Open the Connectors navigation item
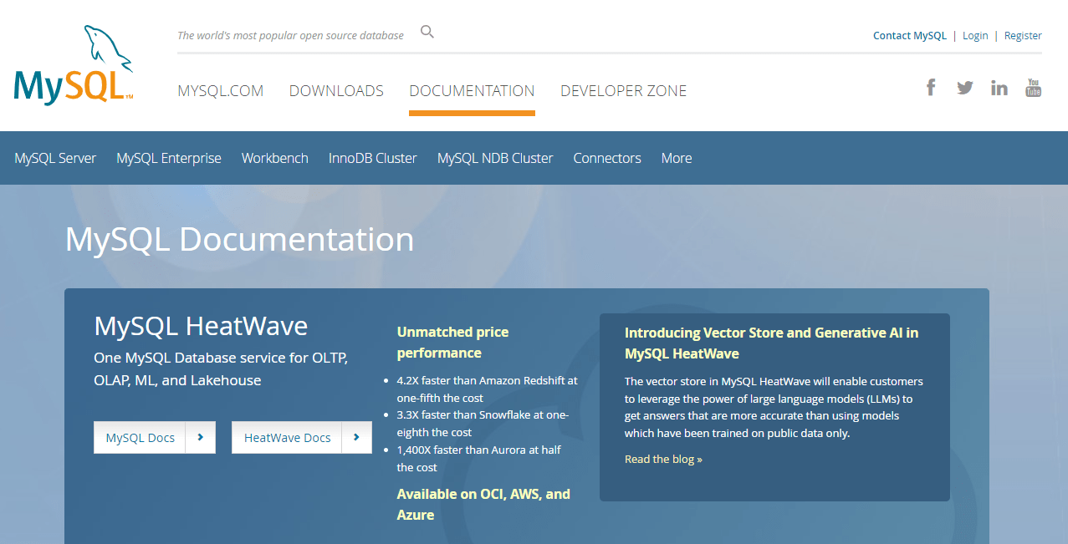The height and width of the screenshot is (544, 1068). tap(607, 158)
